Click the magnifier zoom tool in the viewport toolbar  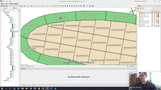[x=28, y=6]
